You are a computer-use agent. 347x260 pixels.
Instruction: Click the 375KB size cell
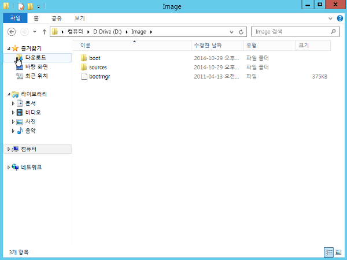click(x=320, y=77)
